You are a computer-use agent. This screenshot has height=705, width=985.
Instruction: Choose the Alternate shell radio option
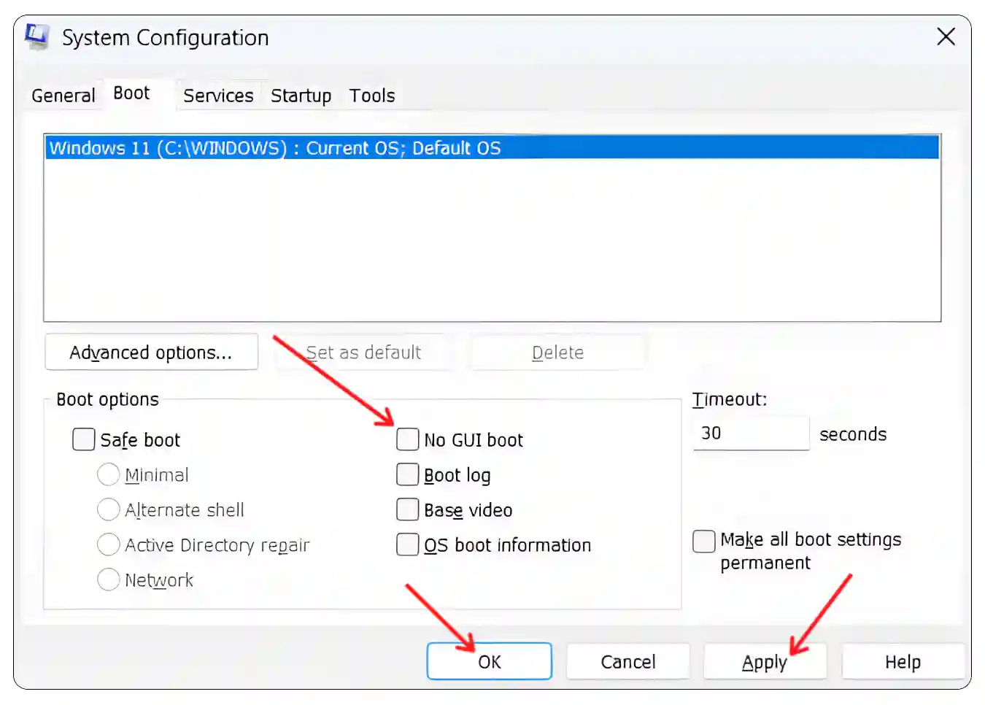pos(108,510)
